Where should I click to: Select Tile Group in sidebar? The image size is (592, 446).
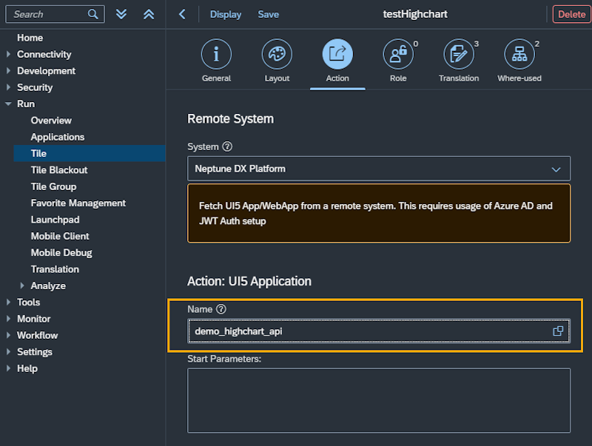(53, 186)
